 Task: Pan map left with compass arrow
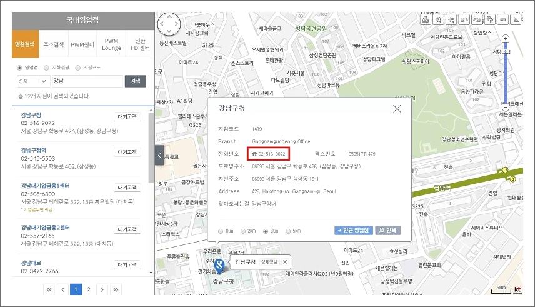(x=162, y=24)
